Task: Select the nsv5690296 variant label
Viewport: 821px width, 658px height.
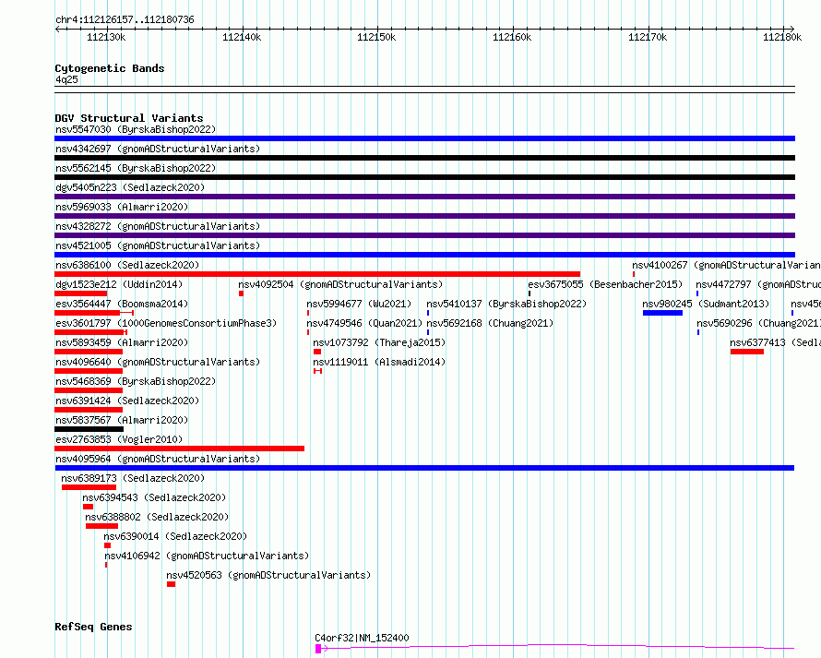Action: pyautogui.click(x=758, y=323)
